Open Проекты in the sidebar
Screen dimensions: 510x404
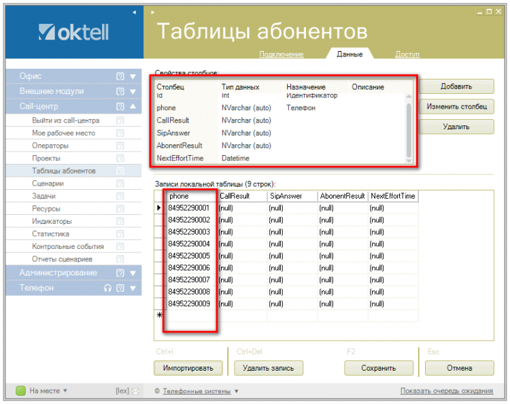(x=46, y=158)
